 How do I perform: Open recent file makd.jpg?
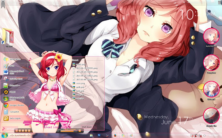click(x=79, y=65)
